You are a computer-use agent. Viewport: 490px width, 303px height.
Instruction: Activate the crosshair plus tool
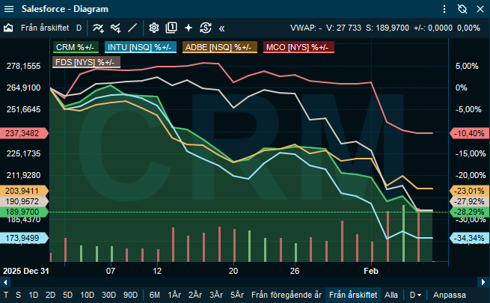coord(189,28)
